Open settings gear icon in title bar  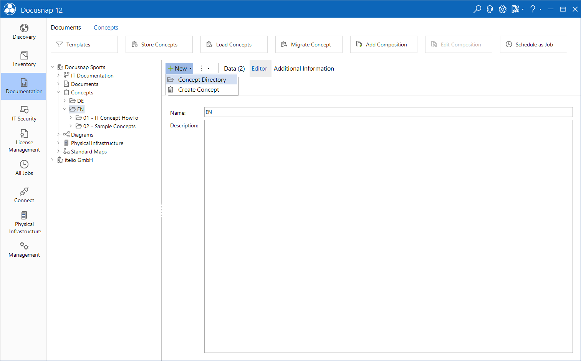[x=503, y=9]
